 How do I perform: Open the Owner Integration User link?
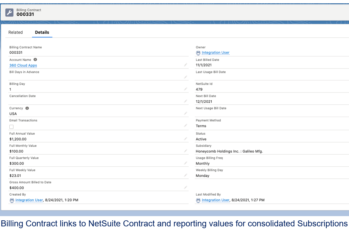click(215, 53)
